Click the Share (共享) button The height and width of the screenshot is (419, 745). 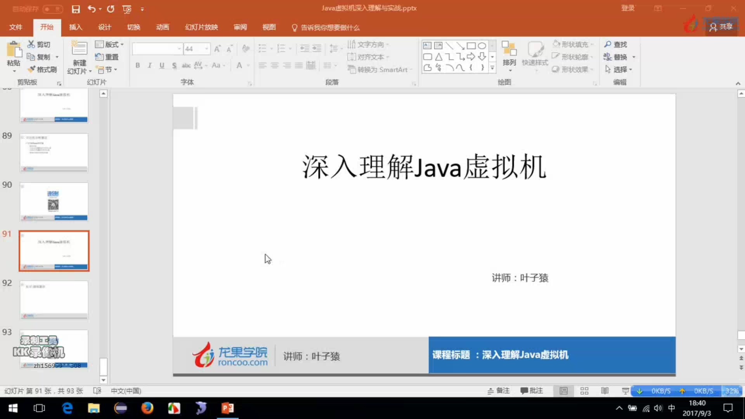[x=721, y=26]
